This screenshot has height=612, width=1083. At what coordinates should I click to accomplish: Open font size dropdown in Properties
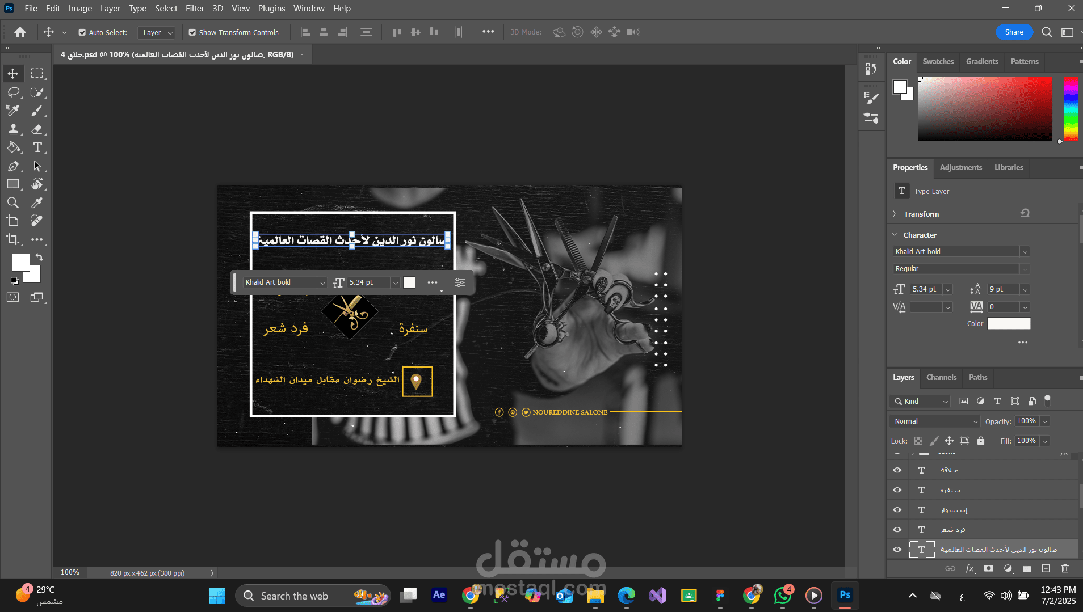pyautogui.click(x=947, y=289)
